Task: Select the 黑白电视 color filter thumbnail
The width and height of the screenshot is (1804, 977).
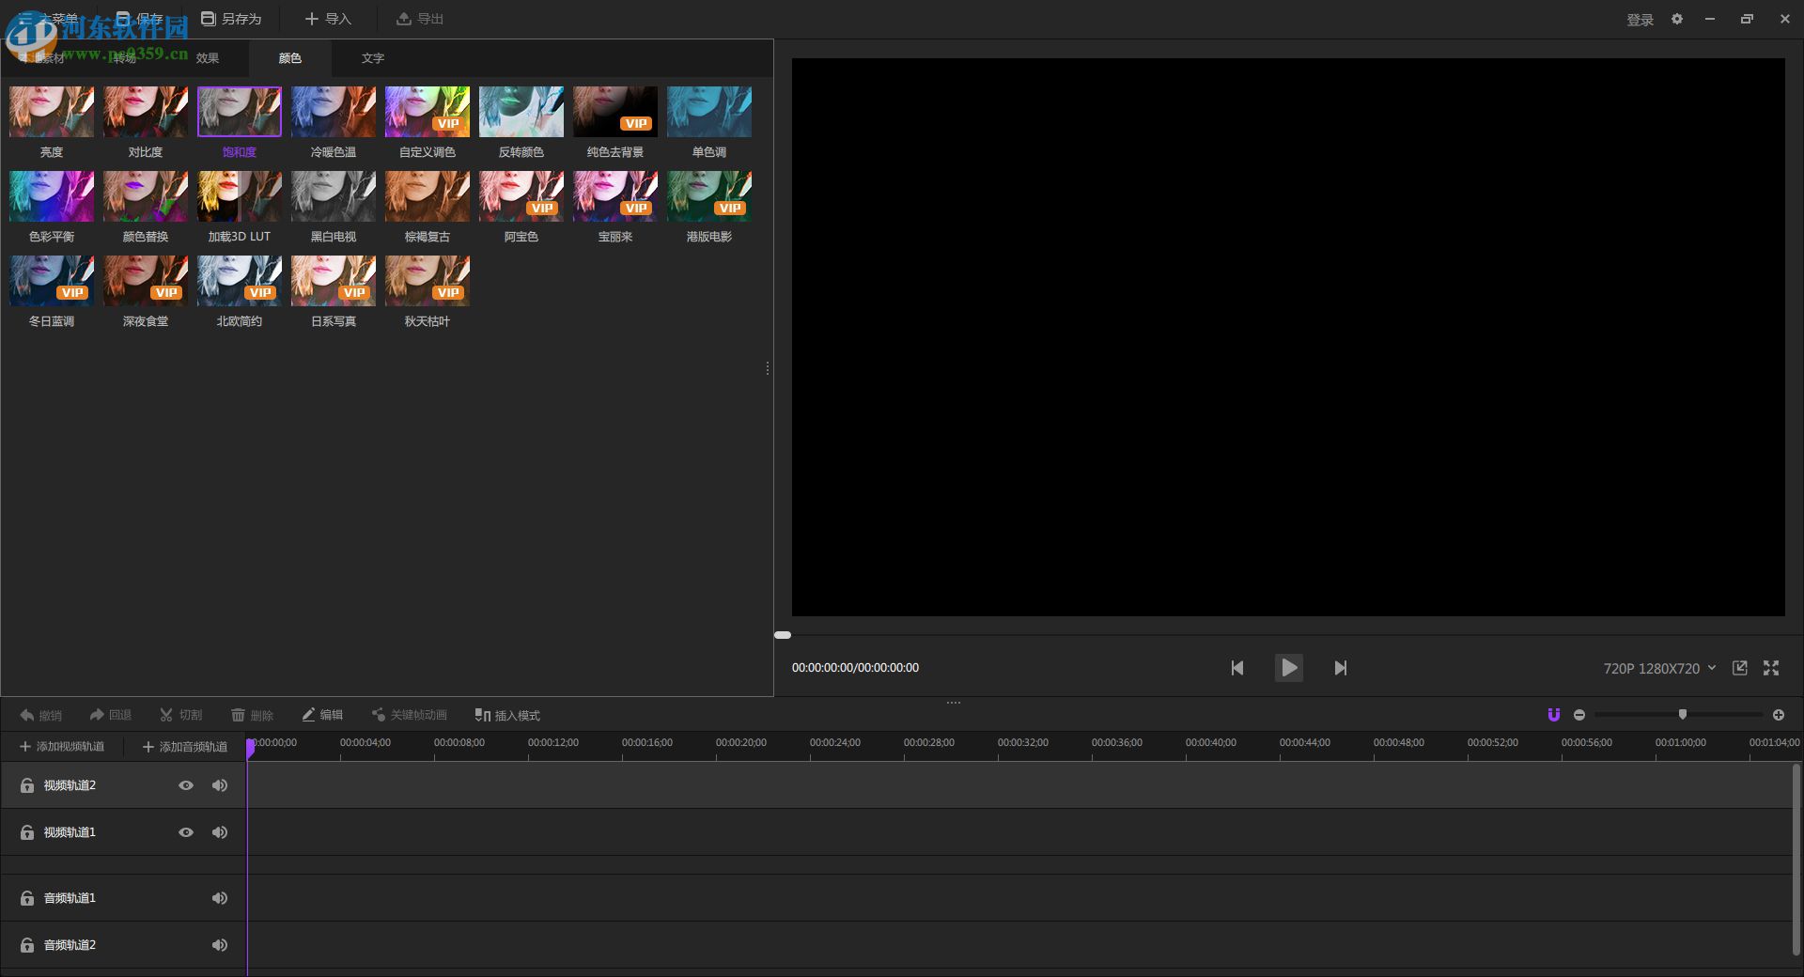Action: [334, 196]
